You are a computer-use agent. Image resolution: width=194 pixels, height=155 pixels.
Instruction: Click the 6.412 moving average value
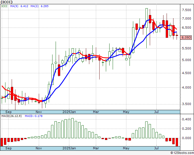click(24, 6)
